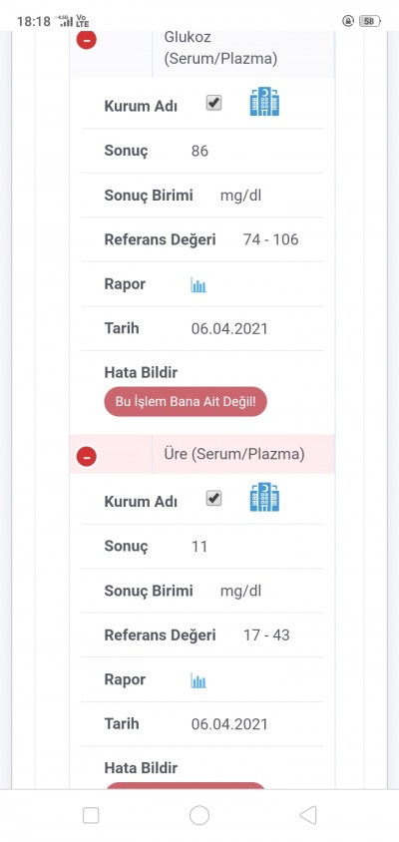This screenshot has height=842, width=399.
Task: Tap the Bu İşlem Bana Ait Değil button
Action: (186, 402)
